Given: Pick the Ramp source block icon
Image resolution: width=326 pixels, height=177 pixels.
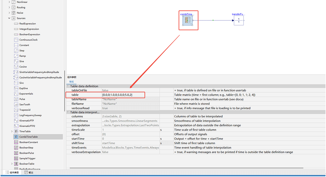Looking at the screenshot, I should (x=16, y=56).
